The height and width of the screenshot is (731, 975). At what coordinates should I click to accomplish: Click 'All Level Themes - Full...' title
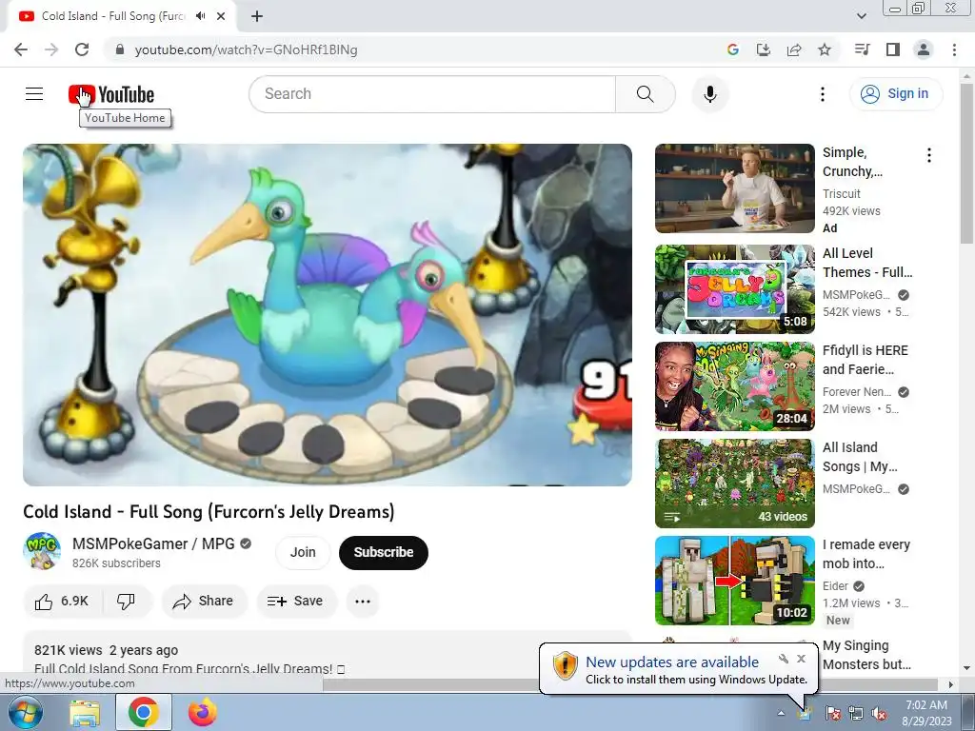(867, 263)
